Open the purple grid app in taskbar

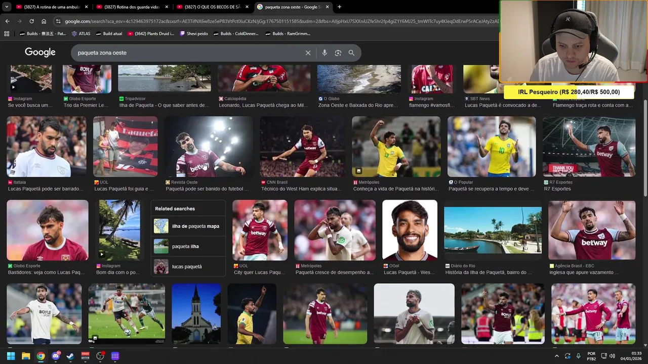click(x=115, y=356)
